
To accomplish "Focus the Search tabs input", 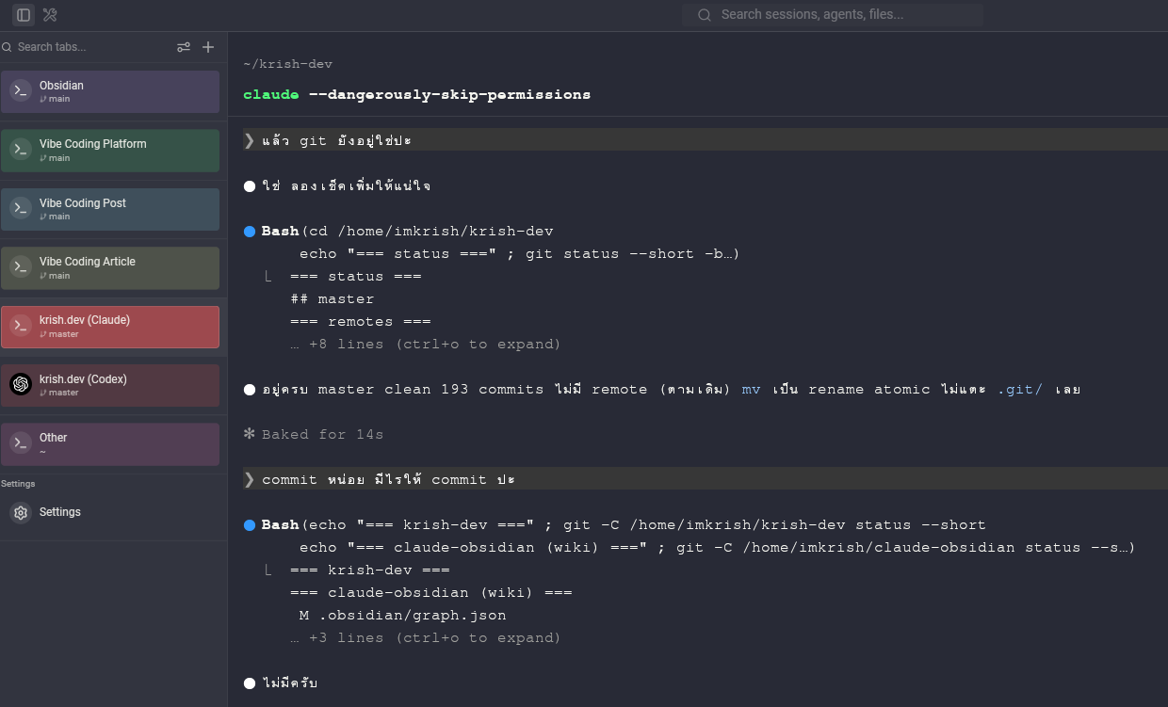I will (x=94, y=47).
